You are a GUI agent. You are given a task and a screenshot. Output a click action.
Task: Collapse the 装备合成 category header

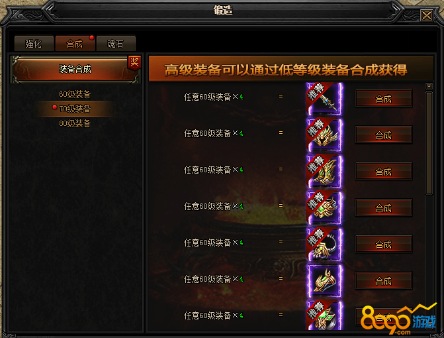[75, 69]
